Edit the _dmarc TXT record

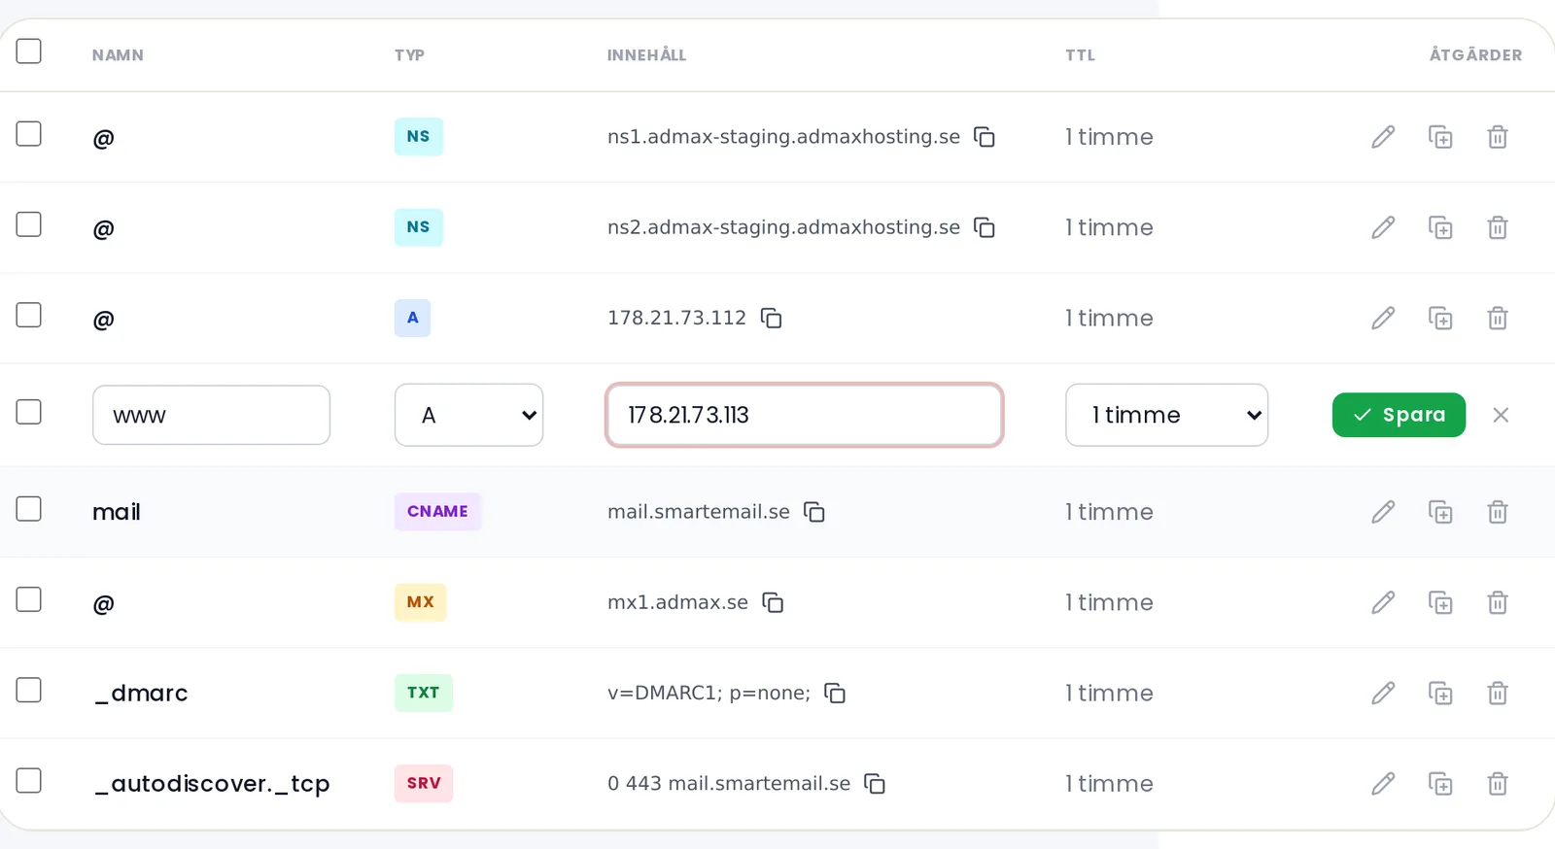point(1383,693)
